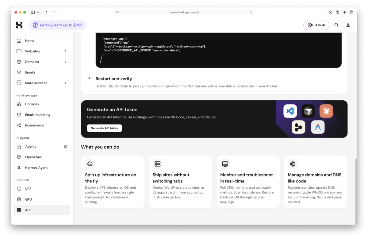Click the Emails envelope icon
The width and height of the screenshot is (368, 239).
[19, 72]
